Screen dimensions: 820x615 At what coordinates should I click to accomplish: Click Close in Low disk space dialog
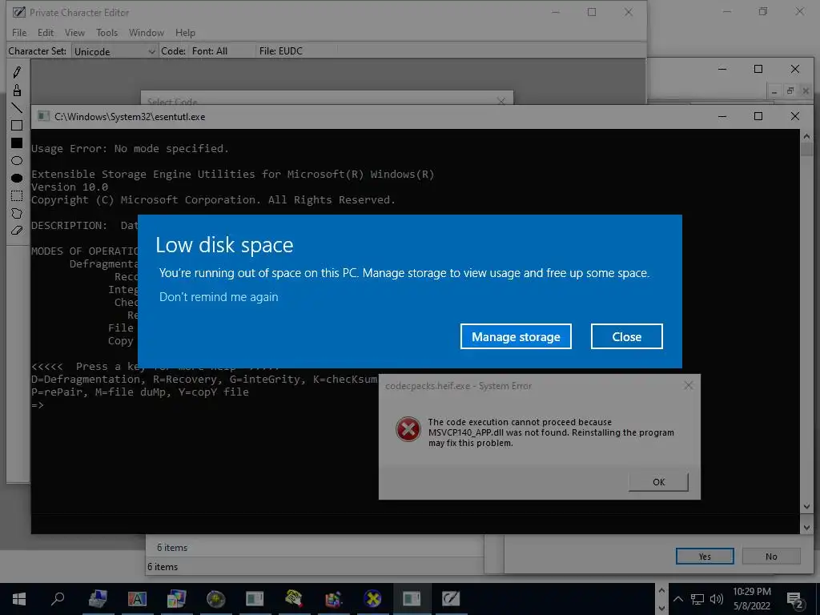(626, 336)
